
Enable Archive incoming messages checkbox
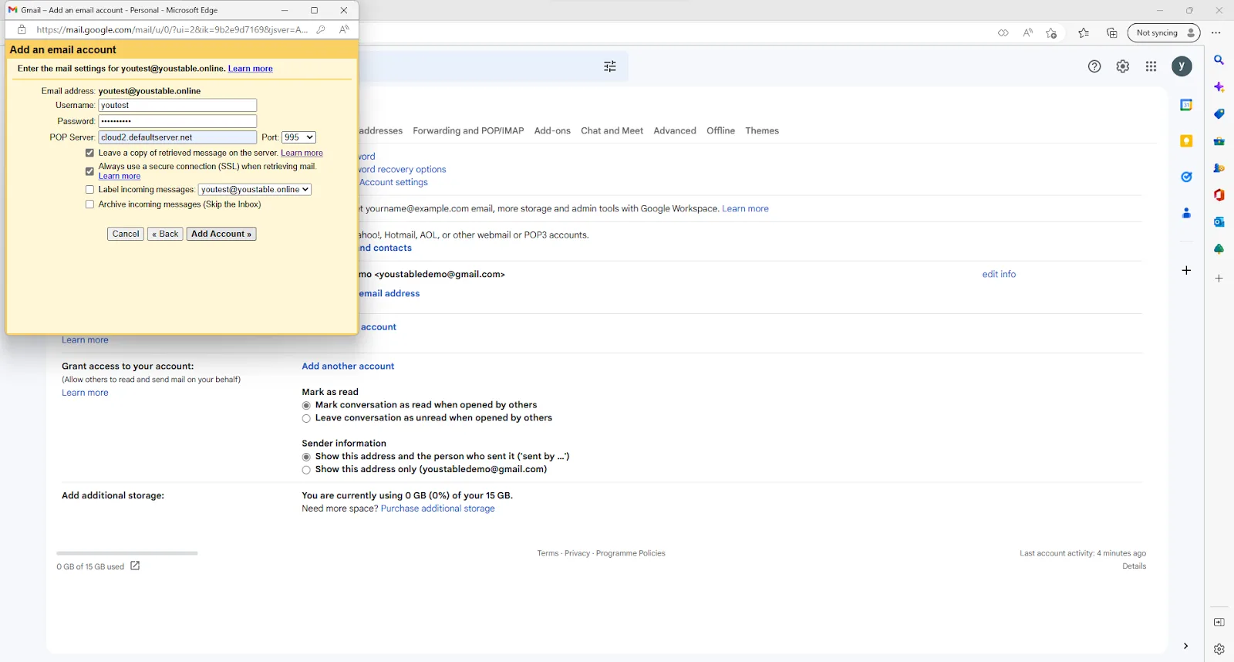[89, 204]
